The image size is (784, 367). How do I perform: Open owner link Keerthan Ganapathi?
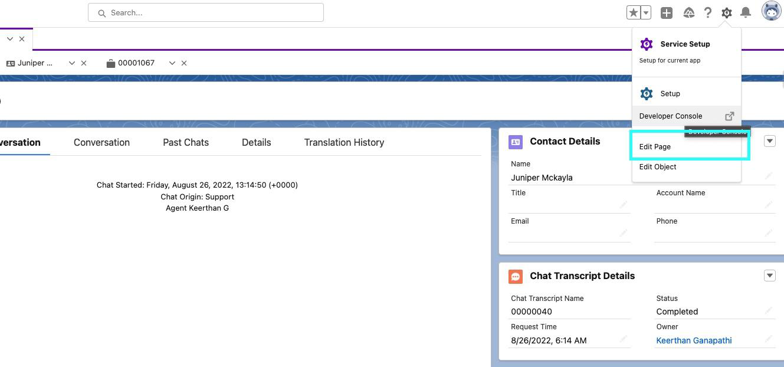[694, 340]
